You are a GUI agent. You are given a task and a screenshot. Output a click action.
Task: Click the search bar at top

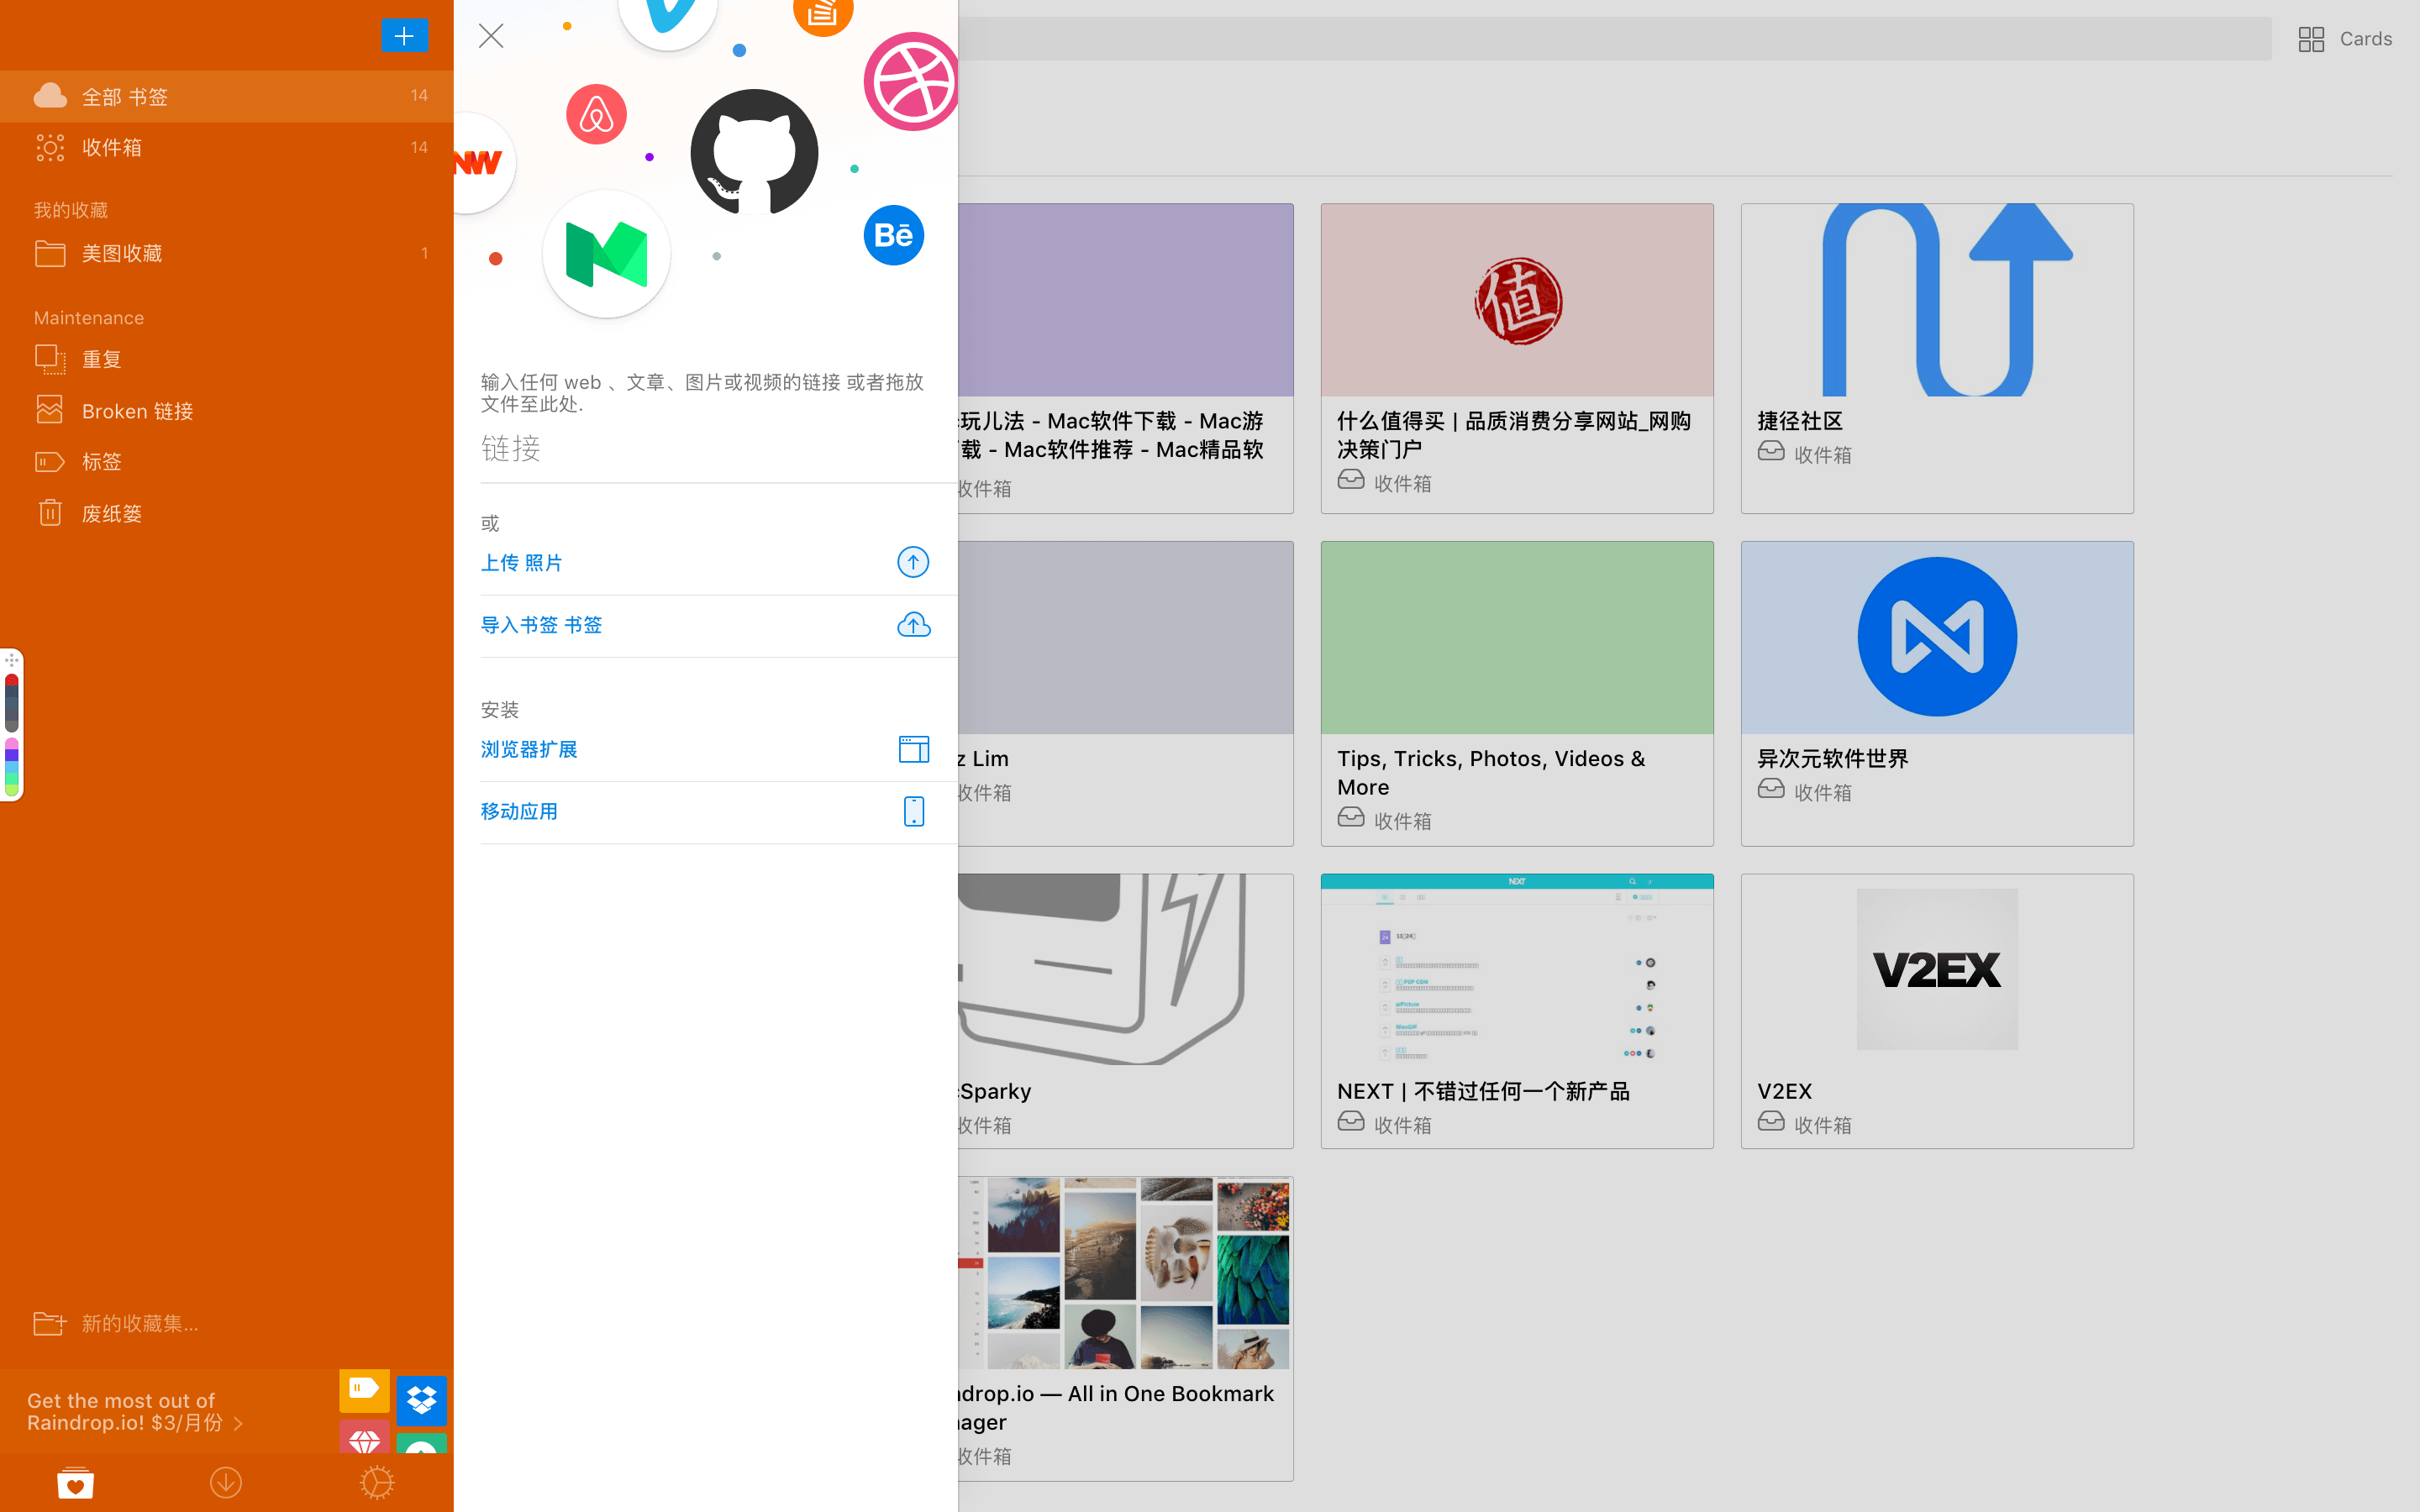pyautogui.click(x=1614, y=39)
